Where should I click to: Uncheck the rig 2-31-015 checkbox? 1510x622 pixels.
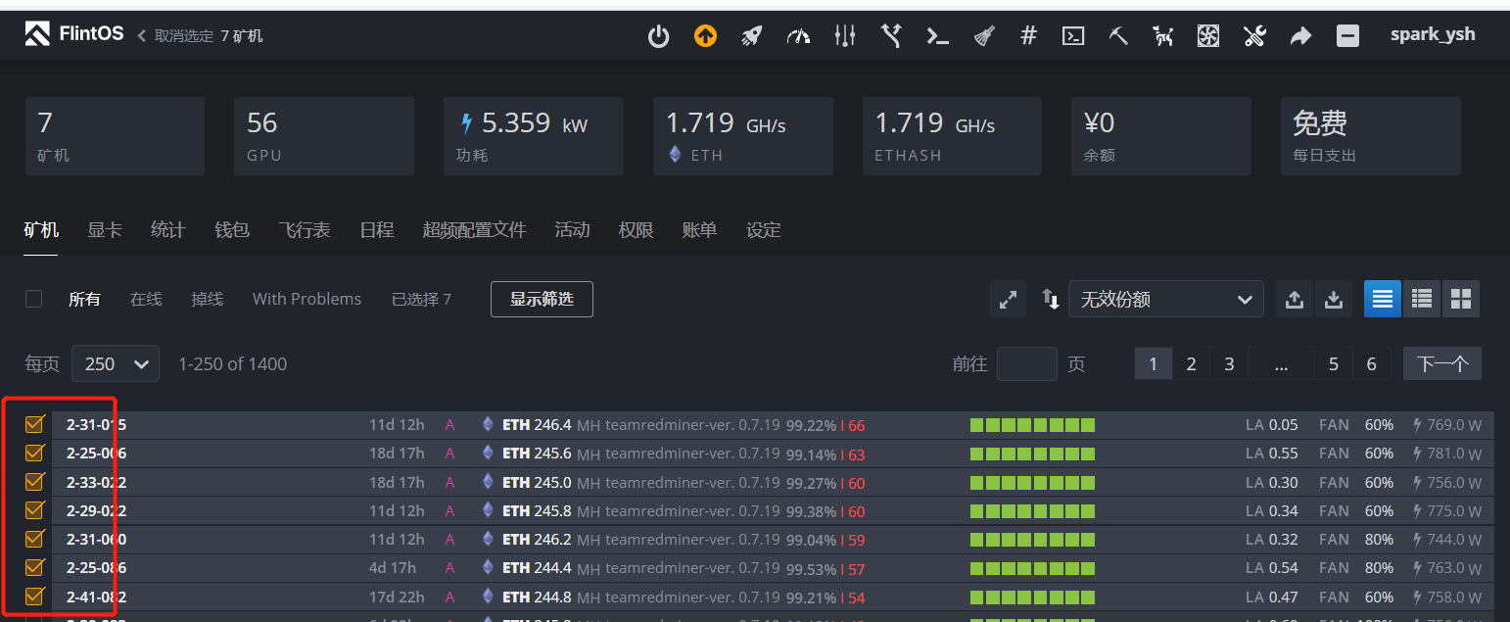[x=34, y=424]
